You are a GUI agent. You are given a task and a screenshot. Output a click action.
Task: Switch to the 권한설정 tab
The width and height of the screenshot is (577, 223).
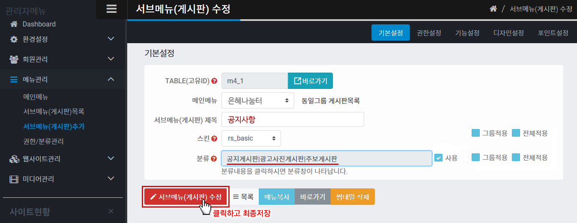click(x=429, y=33)
